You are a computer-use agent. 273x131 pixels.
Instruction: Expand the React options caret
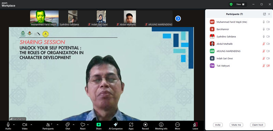(88, 125)
